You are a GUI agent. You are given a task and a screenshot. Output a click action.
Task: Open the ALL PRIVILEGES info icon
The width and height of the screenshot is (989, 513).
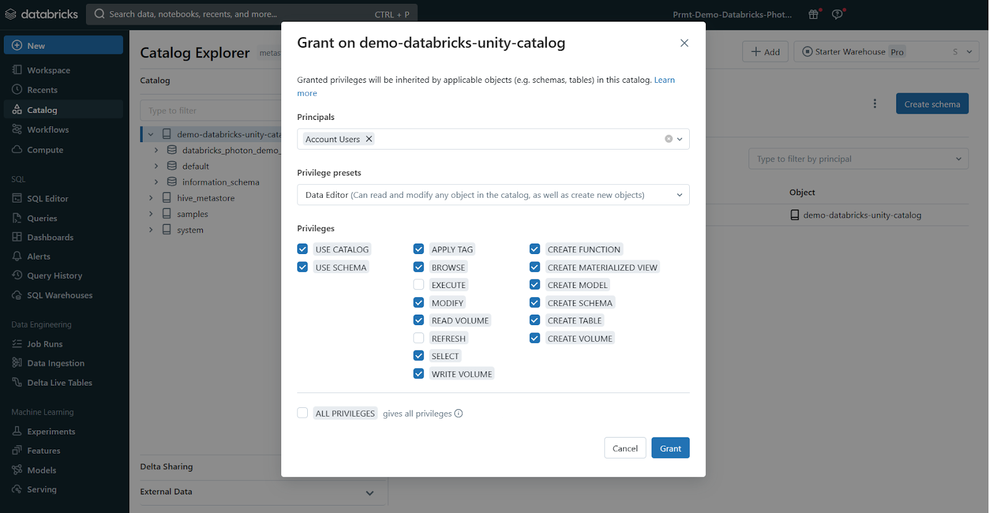(459, 413)
